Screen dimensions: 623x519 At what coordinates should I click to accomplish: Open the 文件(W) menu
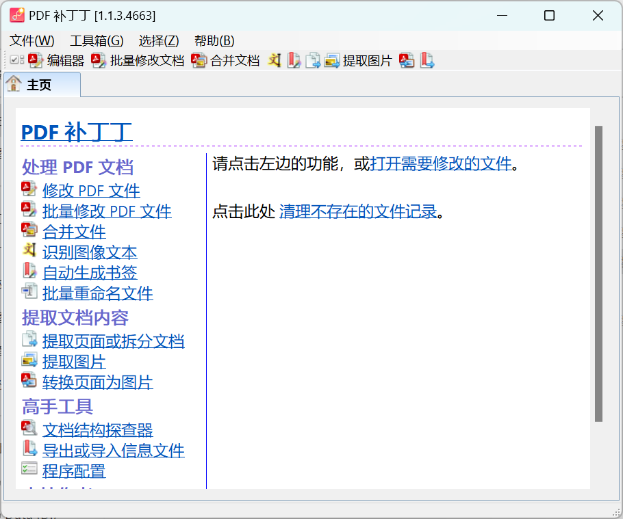[x=32, y=40]
